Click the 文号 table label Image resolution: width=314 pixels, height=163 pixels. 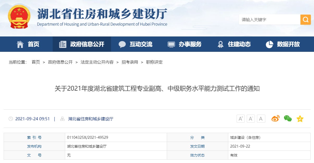(34, 155)
